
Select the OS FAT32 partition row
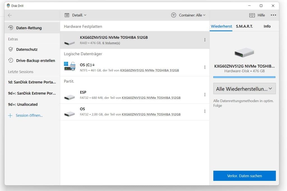pos(135,112)
